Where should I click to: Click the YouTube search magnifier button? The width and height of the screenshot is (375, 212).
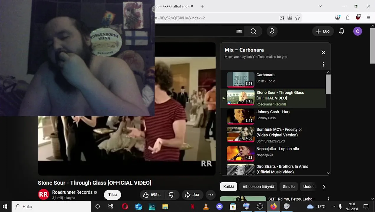tap(253, 31)
